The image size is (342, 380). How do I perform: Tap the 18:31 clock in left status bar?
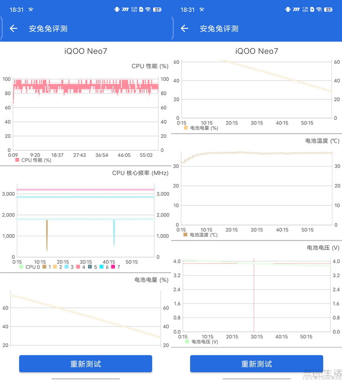[x=16, y=10]
